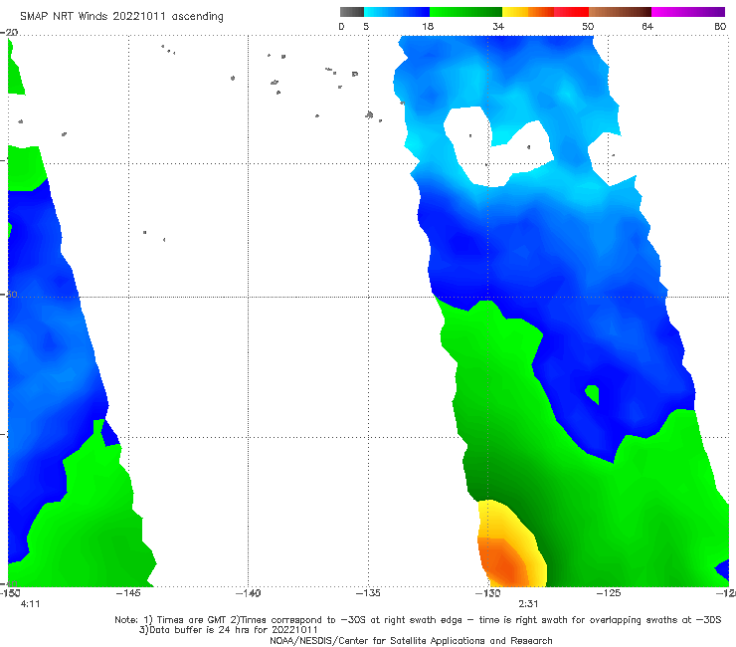Click the color bar label '64'
736x647 pixels.
click(647, 26)
